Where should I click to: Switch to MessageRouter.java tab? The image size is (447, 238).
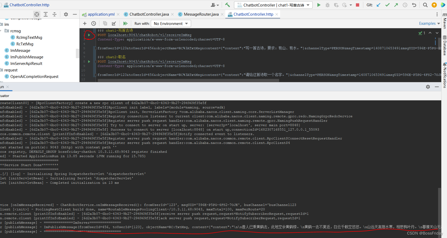pos(201,14)
